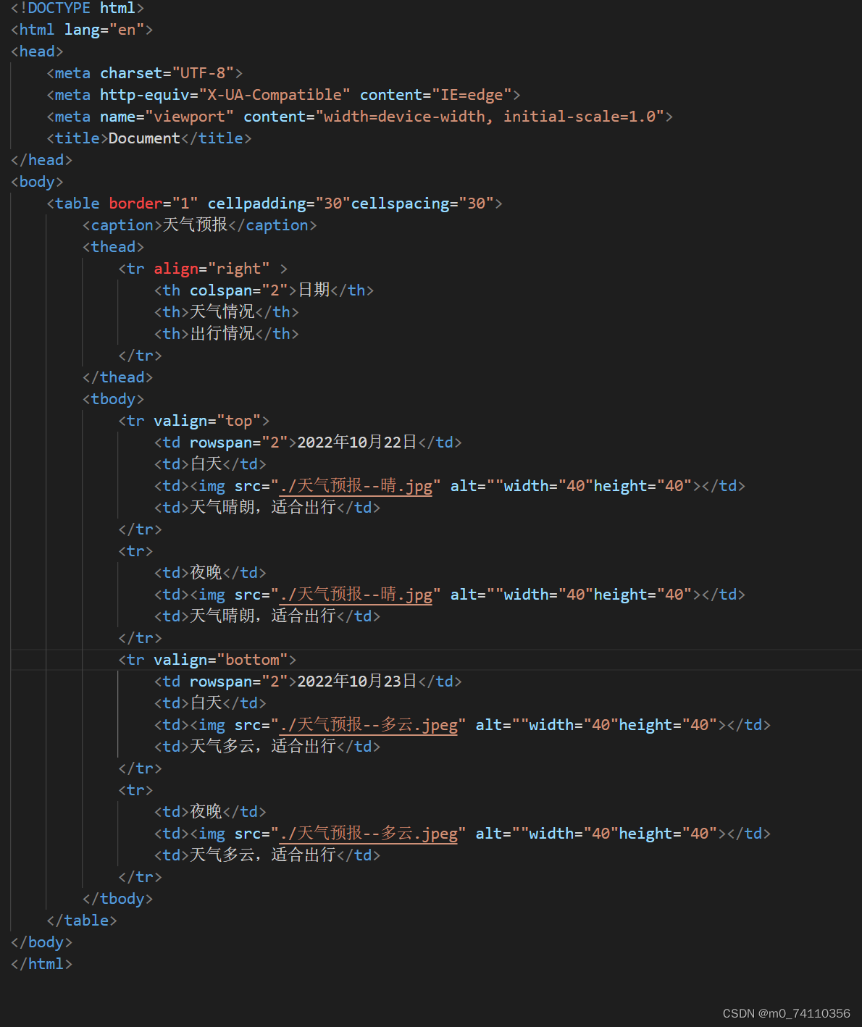
Task: Click the word Document inside title
Action: click(144, 138)
